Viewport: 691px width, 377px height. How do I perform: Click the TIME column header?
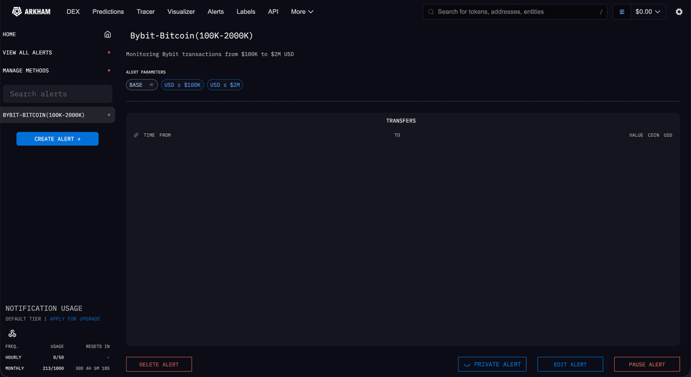[x=149, y=135]
